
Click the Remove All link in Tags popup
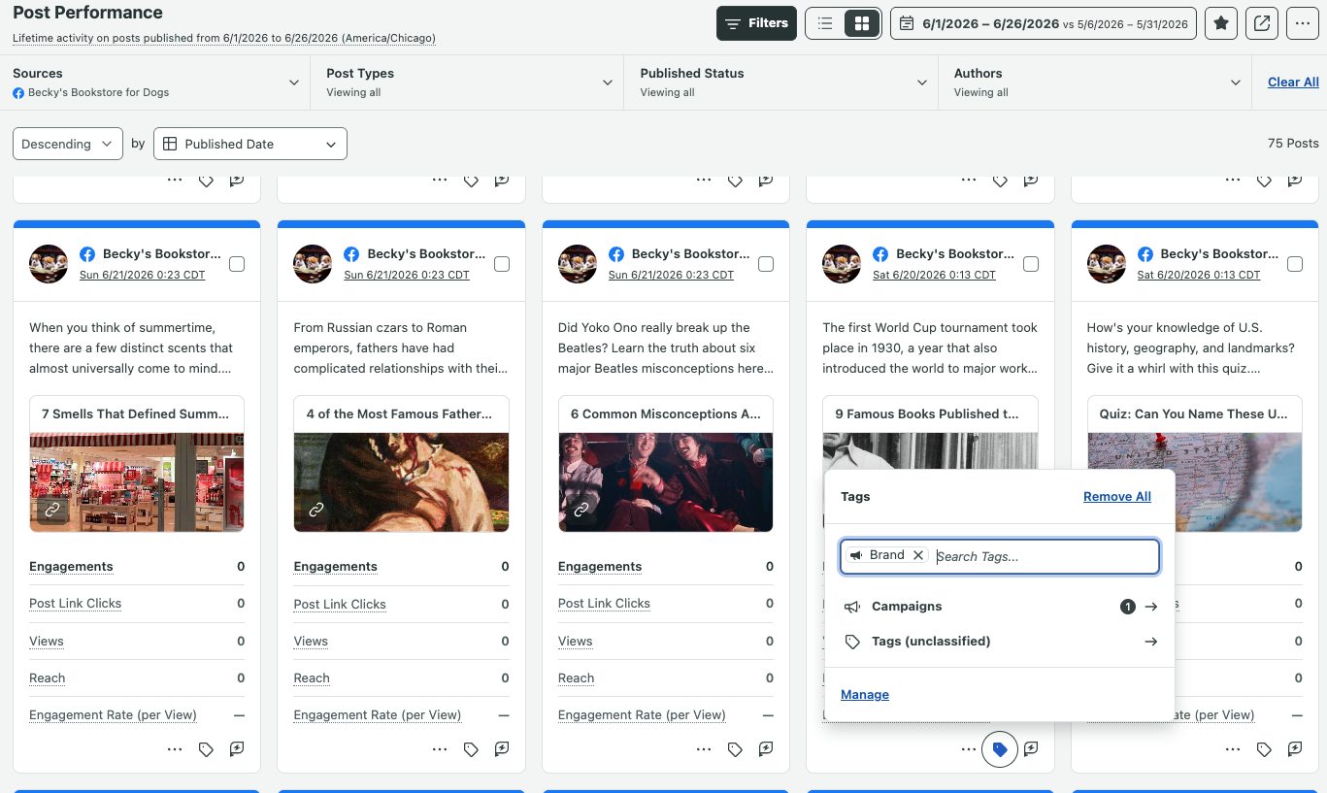click(x=1117, y=497)
